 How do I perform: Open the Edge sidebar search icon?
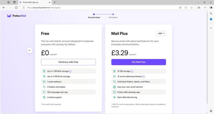click(211, 13)
